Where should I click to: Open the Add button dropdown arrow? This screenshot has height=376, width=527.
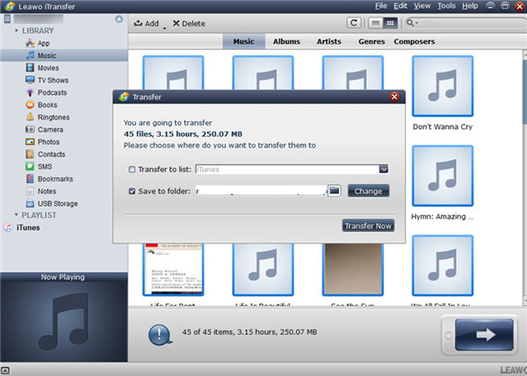[x=163, y=26]
